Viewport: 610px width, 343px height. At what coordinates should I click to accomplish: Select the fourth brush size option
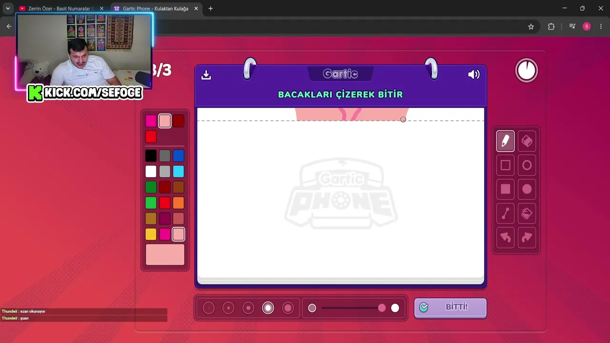[268, 308]
